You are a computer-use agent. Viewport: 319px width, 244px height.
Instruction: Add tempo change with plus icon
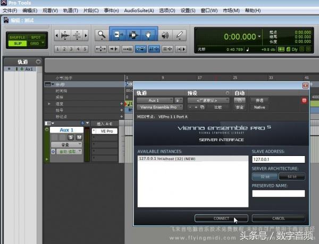click(x=121, y=104)
